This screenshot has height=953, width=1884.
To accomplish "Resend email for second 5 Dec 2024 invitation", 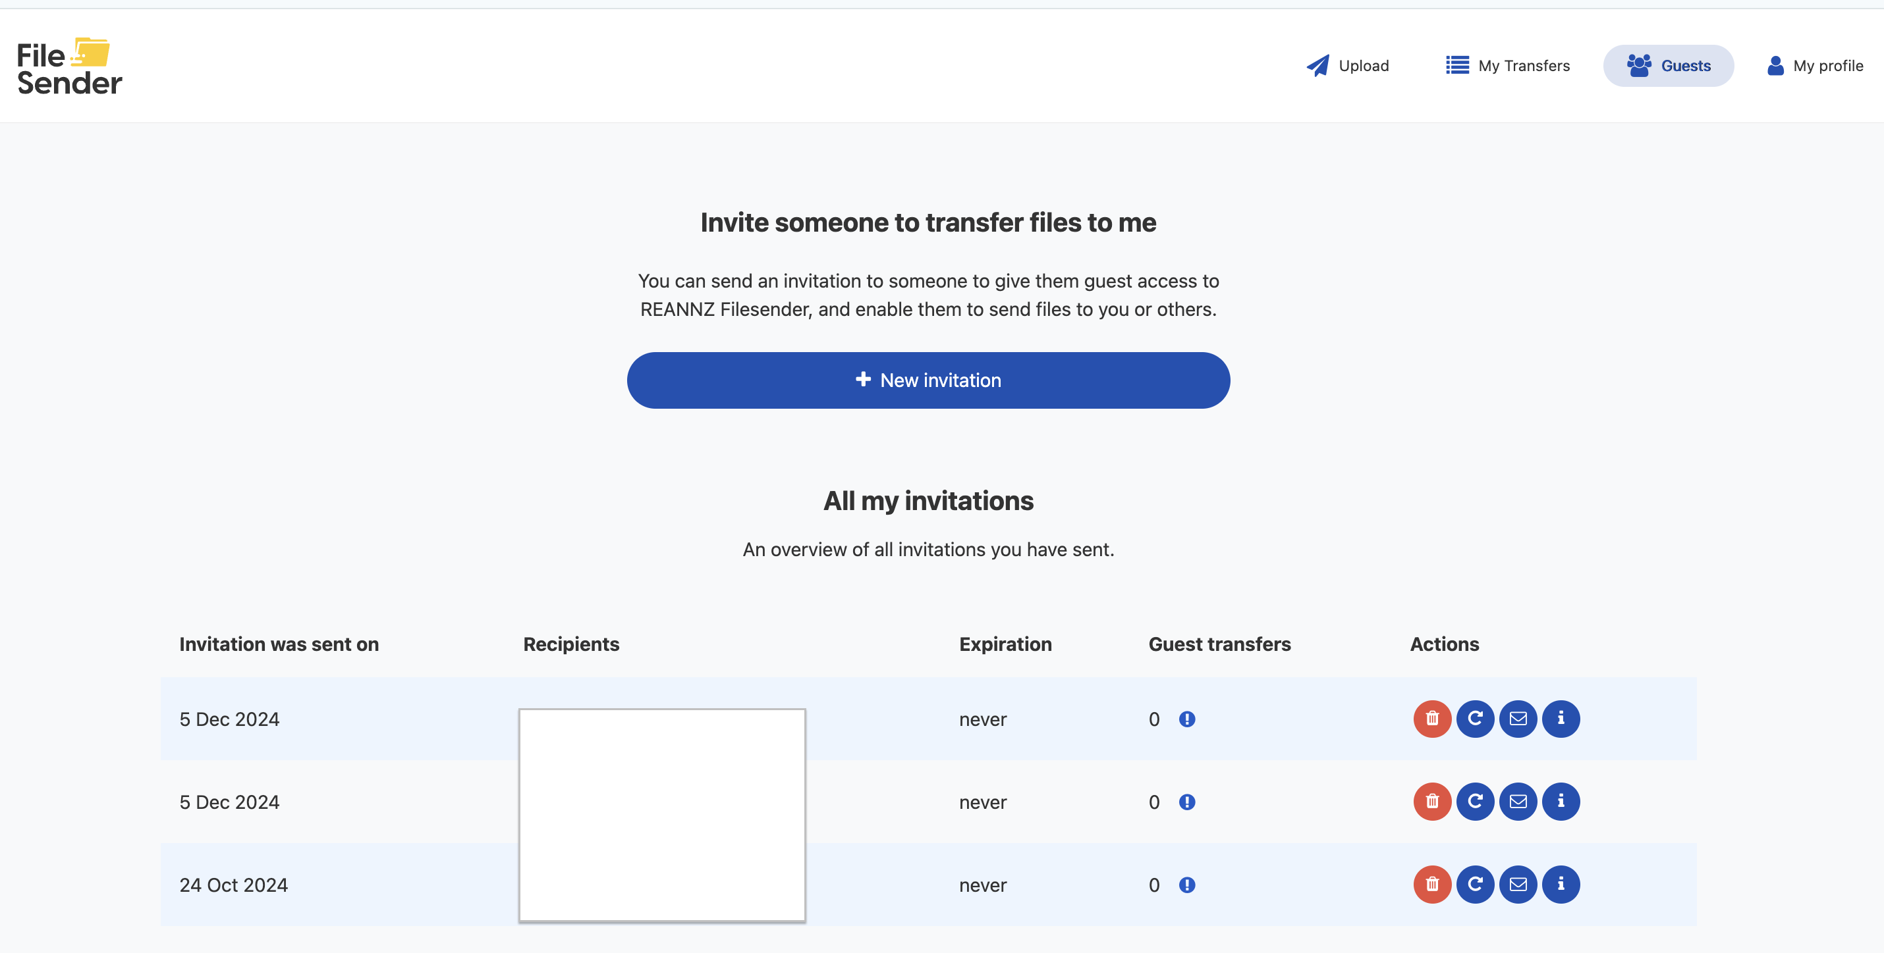I will click(x=1518, y=802).
